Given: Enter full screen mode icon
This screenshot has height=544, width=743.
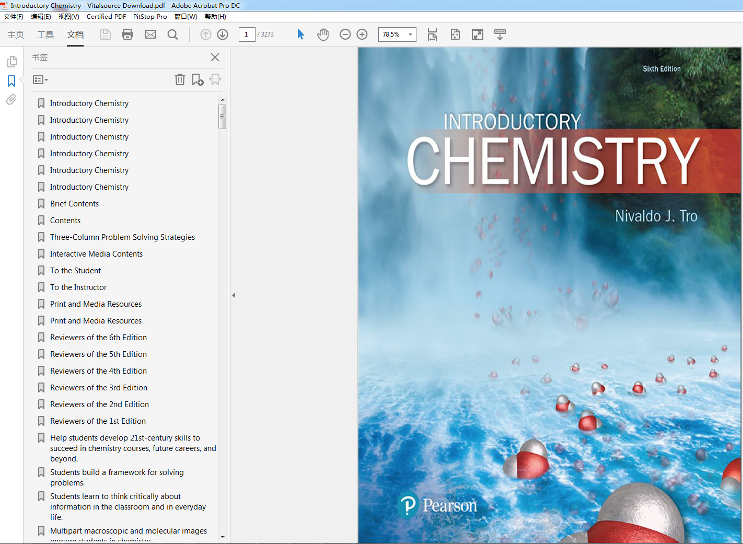Looking at the screenshot, I should [x=478, y=34].
